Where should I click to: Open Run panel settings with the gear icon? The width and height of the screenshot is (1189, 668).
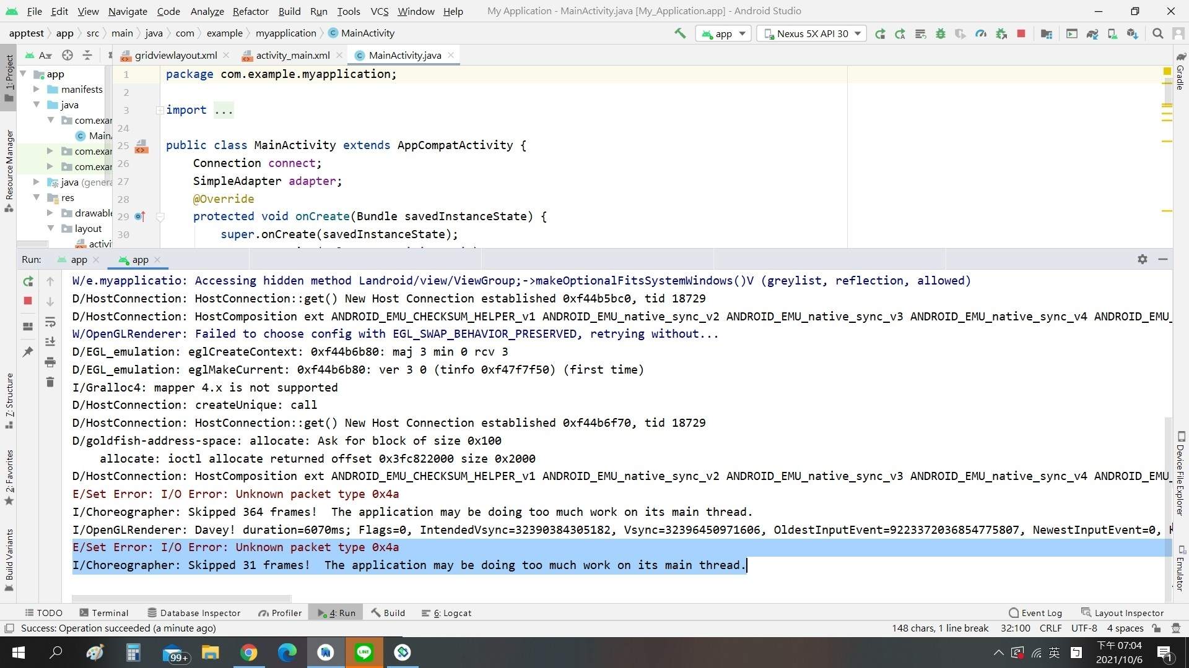(1142, 259)
